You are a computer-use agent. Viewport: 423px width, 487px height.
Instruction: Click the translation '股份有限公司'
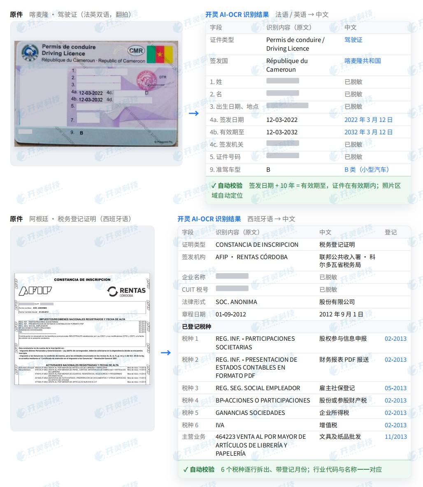click(337, 302)
